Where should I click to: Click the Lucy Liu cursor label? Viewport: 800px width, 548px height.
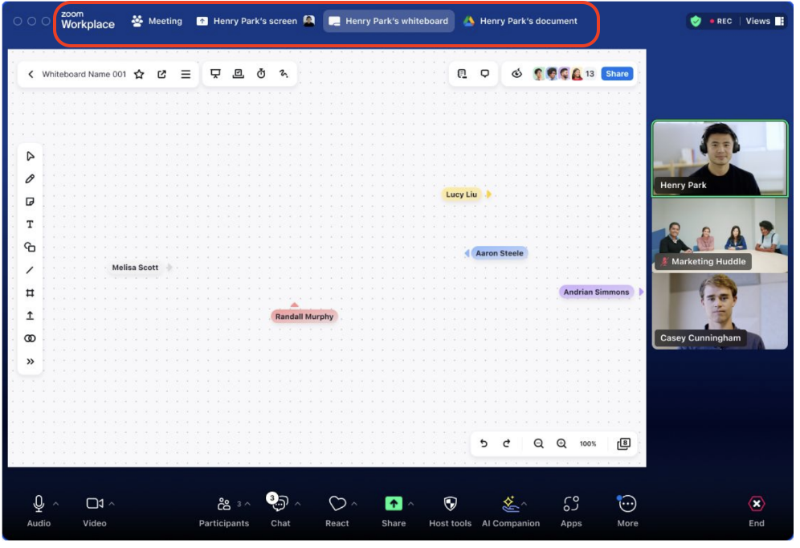point(462,194)
